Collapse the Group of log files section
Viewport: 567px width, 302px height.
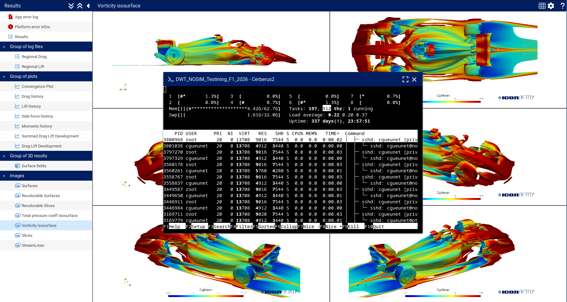coord(4,47)
